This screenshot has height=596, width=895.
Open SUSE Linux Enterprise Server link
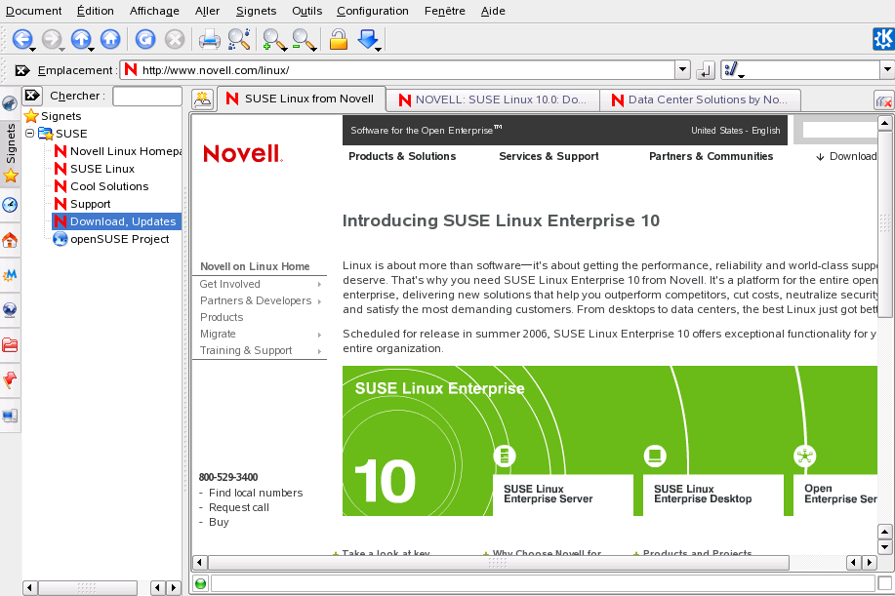click(548, 494)
